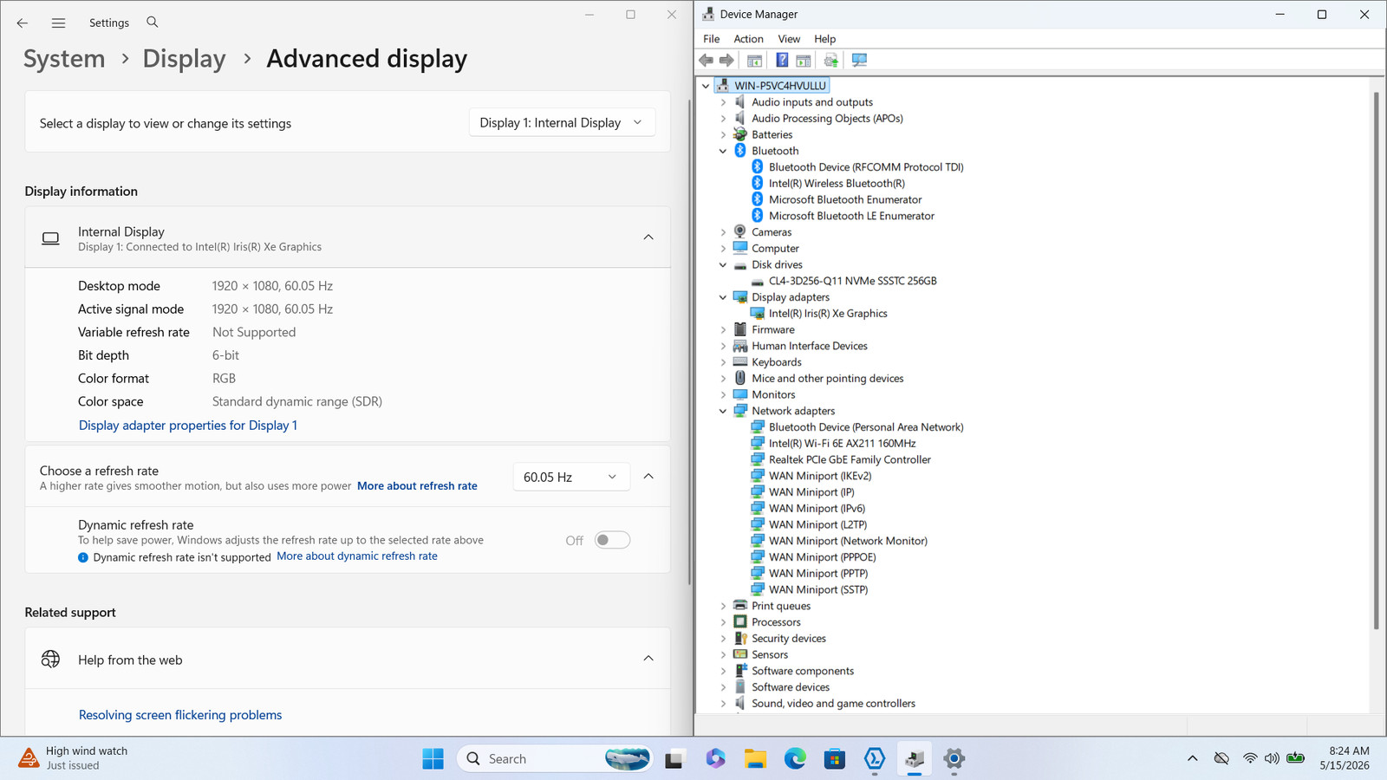Collapse the Display adapters tree node
The width and height of the screenshot is (1387, 780).
point(723,297)
